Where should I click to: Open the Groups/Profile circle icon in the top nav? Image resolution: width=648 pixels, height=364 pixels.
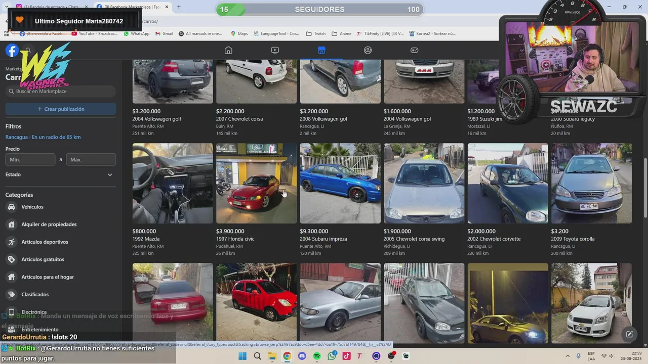coord(368,50)
